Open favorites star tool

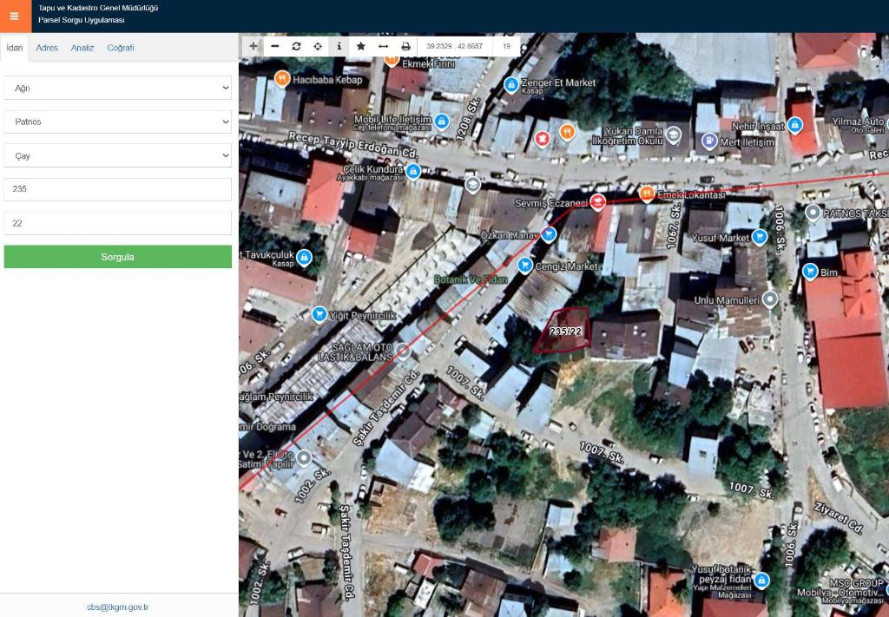click(360, 47)
